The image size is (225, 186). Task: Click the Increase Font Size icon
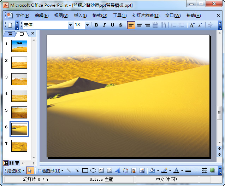[x=192, y=25]
